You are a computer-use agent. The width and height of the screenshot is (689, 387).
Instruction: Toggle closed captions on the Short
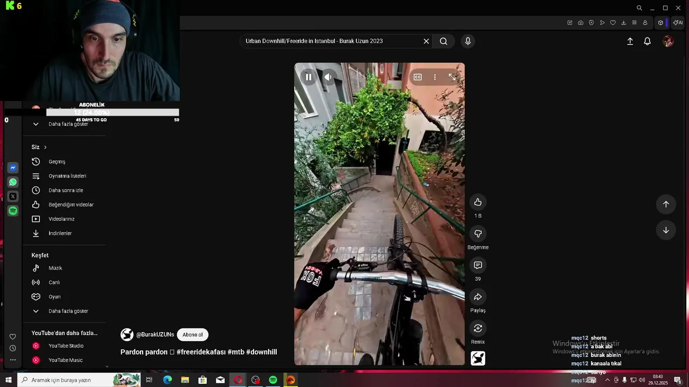418,77
